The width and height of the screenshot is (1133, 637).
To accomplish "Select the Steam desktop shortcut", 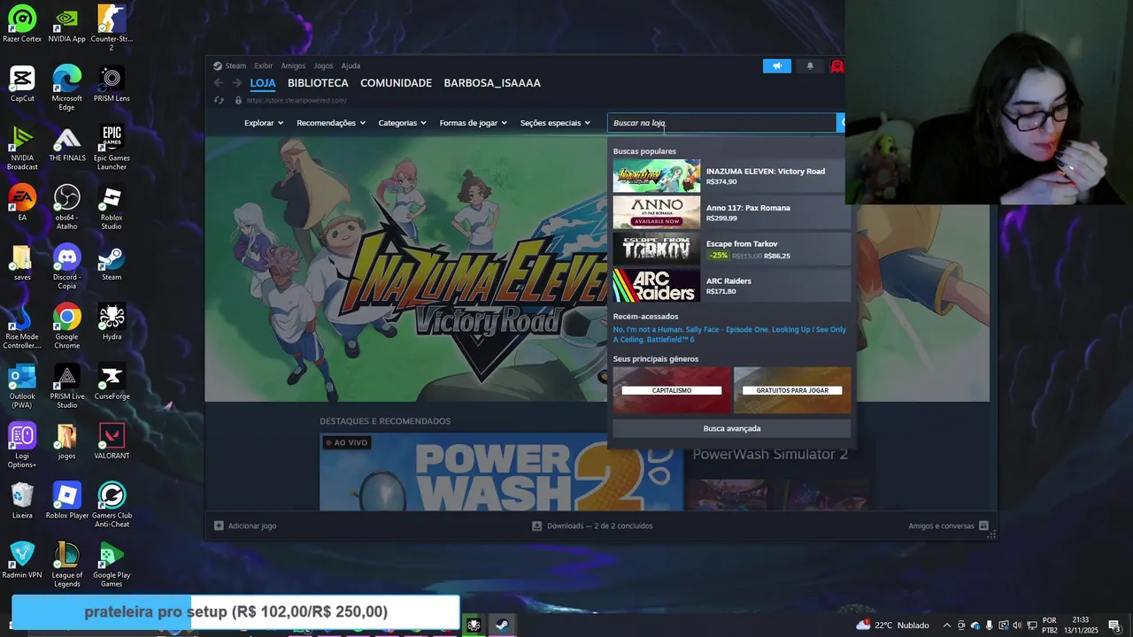I will [112, 263].
